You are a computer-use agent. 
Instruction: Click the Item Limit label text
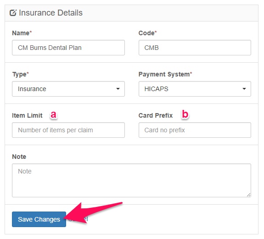tap(27, 115)
